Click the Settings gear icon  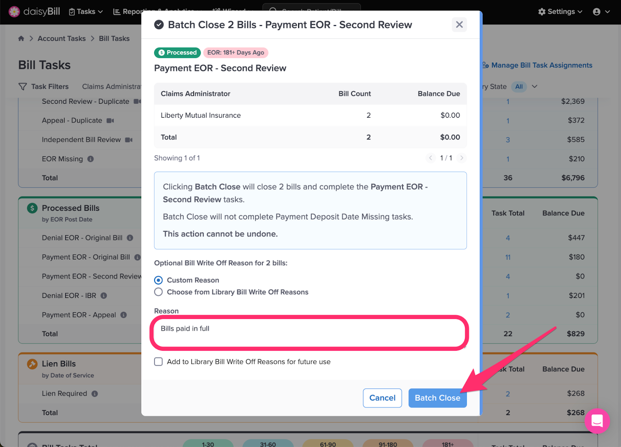[x=542, y=12]
